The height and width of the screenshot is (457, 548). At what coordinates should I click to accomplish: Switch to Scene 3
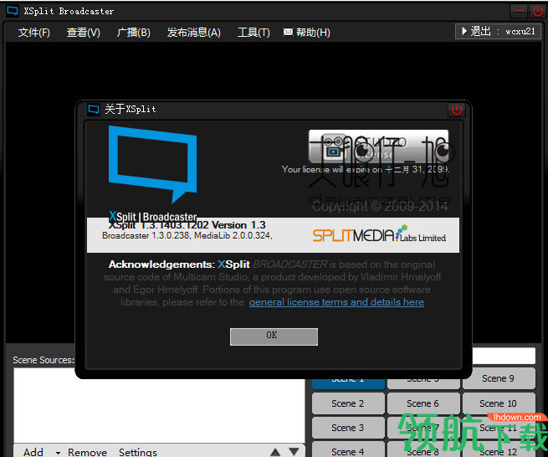[348, 427]
